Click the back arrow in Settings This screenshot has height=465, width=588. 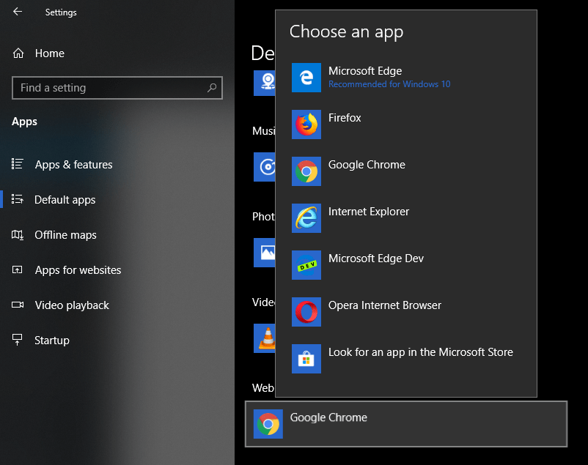pos(18,12)
